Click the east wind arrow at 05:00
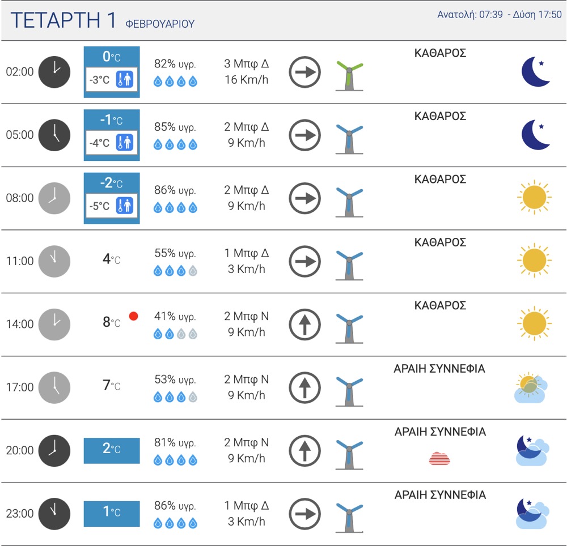The height and width of the screenshot is (546, 567). (304, 135)
